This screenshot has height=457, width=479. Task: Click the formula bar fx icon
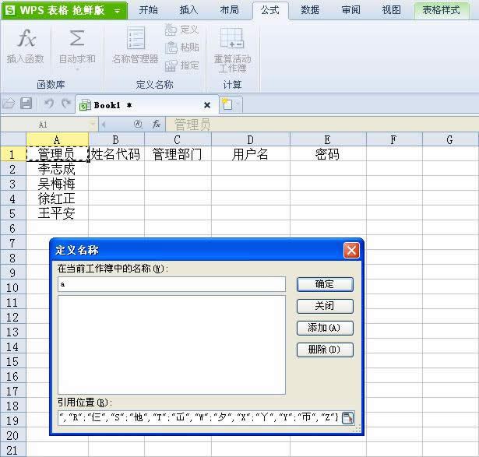pos(157,124)
